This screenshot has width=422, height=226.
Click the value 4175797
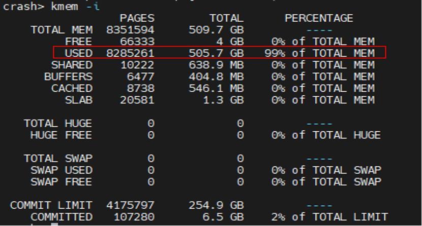pos(130,205)
